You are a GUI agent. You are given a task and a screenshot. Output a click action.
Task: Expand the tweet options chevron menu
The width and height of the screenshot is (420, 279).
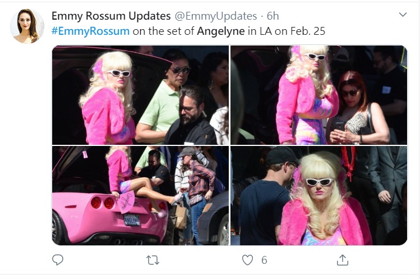(x=403, y=15)
